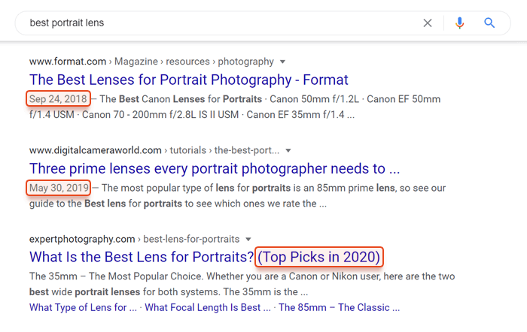Open 'Three prime lenses every portrait photographer needs' result
527x332 pixels.
coord(215,169)
